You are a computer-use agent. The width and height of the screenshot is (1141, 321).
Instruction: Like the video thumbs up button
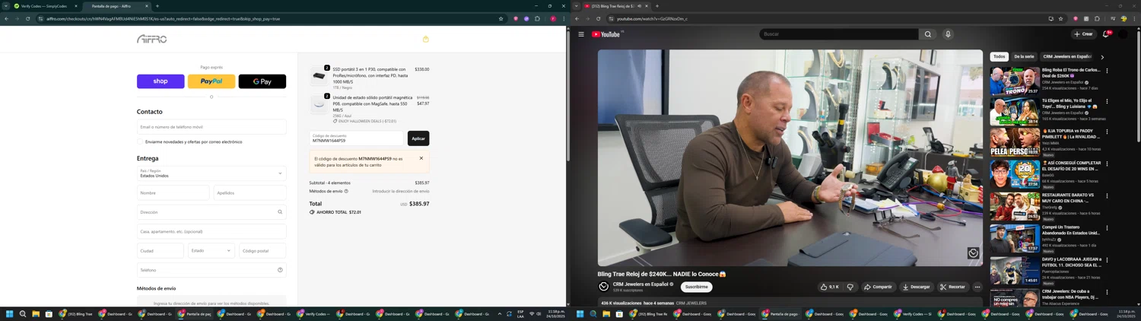(830, 287)
